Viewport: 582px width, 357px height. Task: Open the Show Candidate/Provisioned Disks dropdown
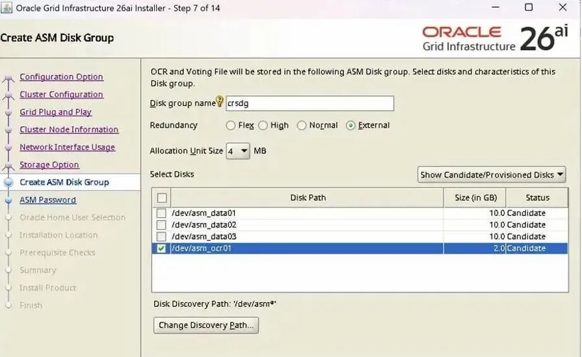(x=492, y=175)
